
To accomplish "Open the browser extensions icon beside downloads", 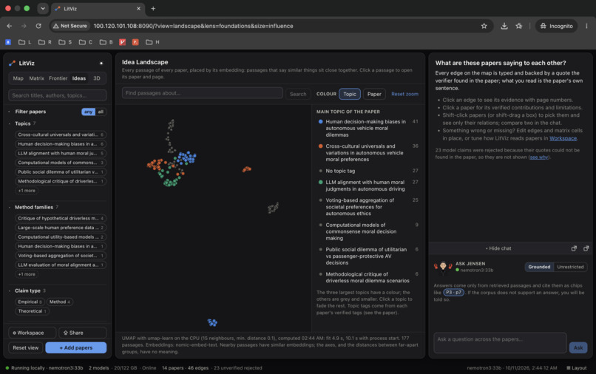I will 519,26.
